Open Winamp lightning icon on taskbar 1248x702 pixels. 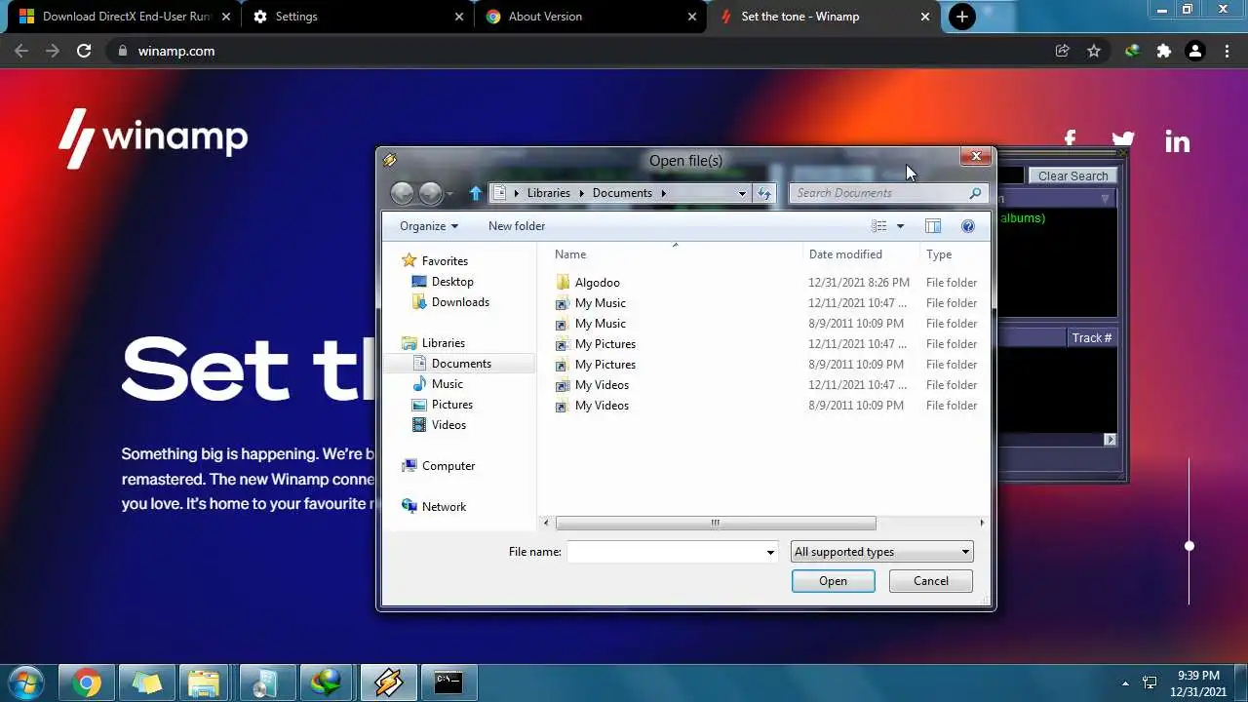click(x=388, y=683)
